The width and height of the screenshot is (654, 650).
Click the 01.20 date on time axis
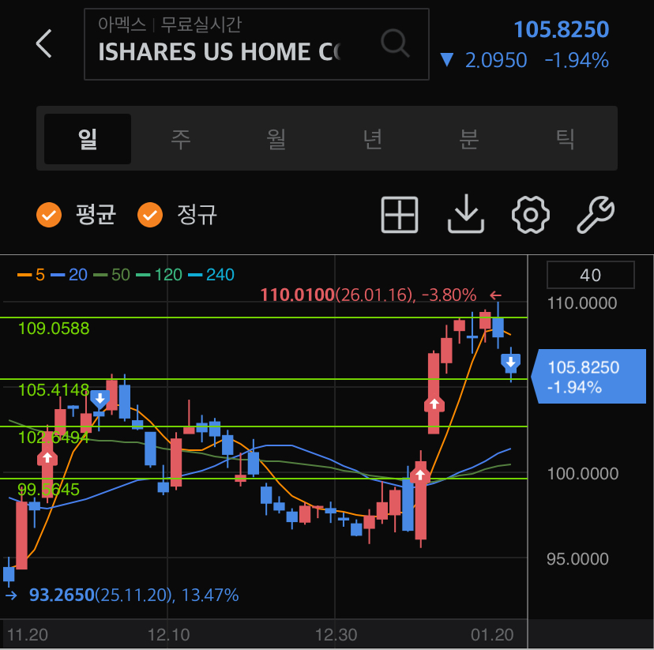click(492, 635)
